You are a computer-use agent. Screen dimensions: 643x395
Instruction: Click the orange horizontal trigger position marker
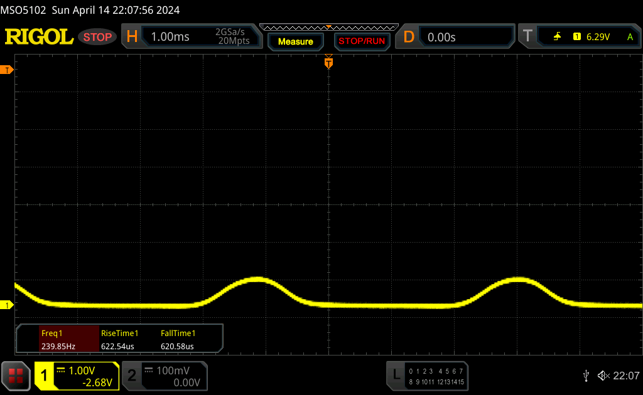click(x=328, y=62)
